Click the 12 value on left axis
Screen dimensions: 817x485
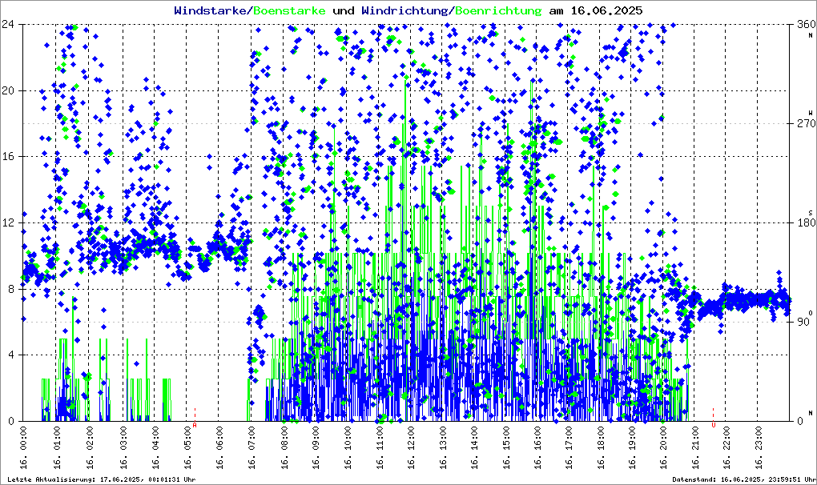(10, 222)
